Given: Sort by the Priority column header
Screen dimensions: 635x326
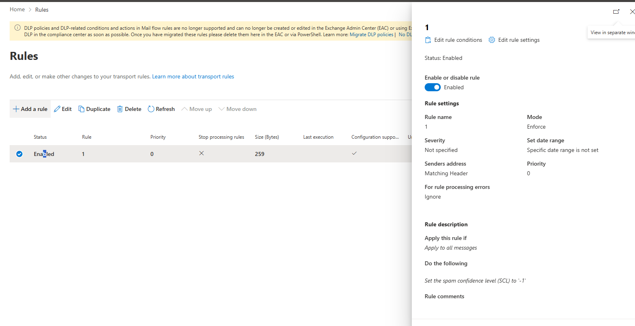Looking at the screenshot, I should click(x=158, y=137).
